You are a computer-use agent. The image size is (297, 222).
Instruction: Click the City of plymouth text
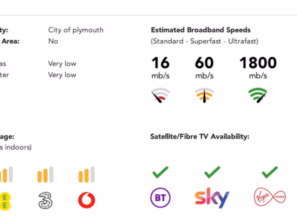point(76,30)
